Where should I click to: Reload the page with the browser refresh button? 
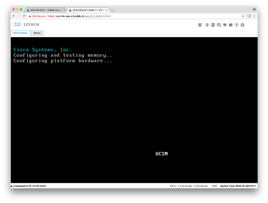click(24, 16)
